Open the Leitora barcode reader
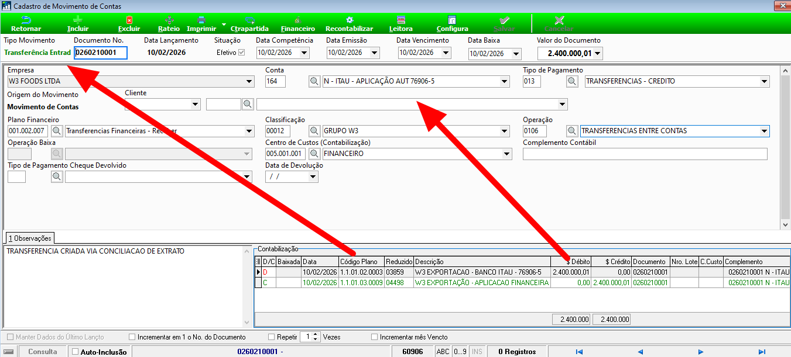The height and width of the screenshot is (357, 791). 401,24
